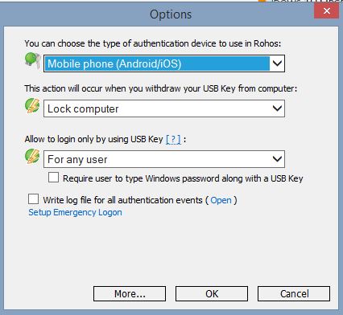This screenshot has height=315, width=343.
Task: Select the Mobile phone (Android/iOS) combo box
Action: 164,63
